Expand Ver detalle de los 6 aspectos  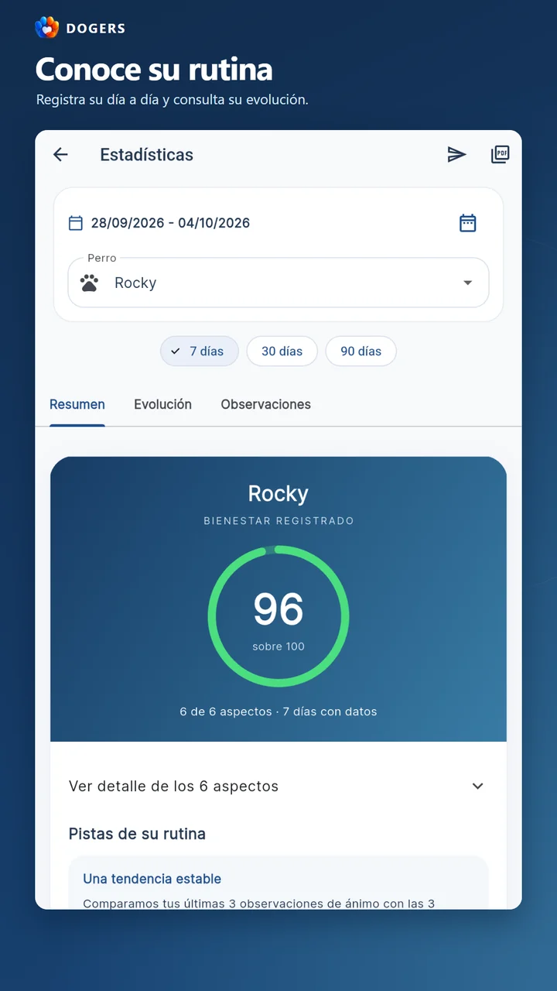[x=278, y=786]
